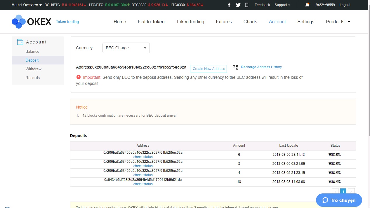Open notifications bell icon
The width and height of the screenshot is (370, 208).
(x=307, y=5)
